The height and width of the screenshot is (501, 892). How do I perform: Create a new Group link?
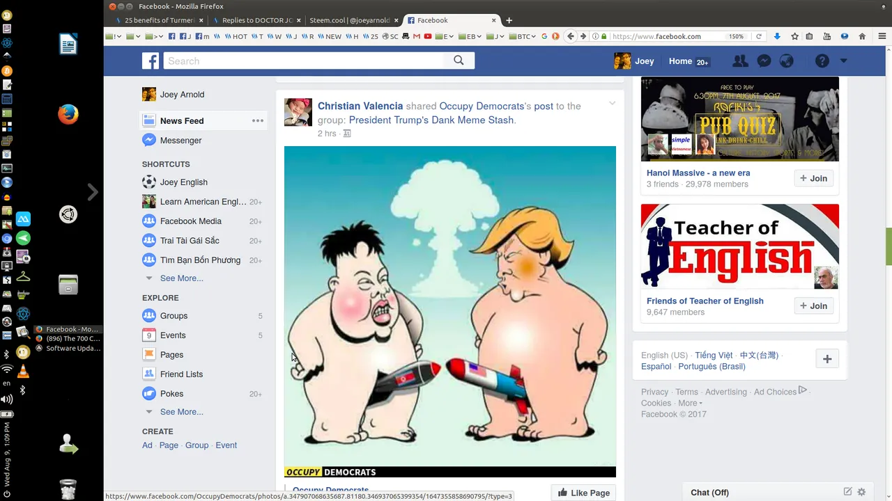(197, 445)
